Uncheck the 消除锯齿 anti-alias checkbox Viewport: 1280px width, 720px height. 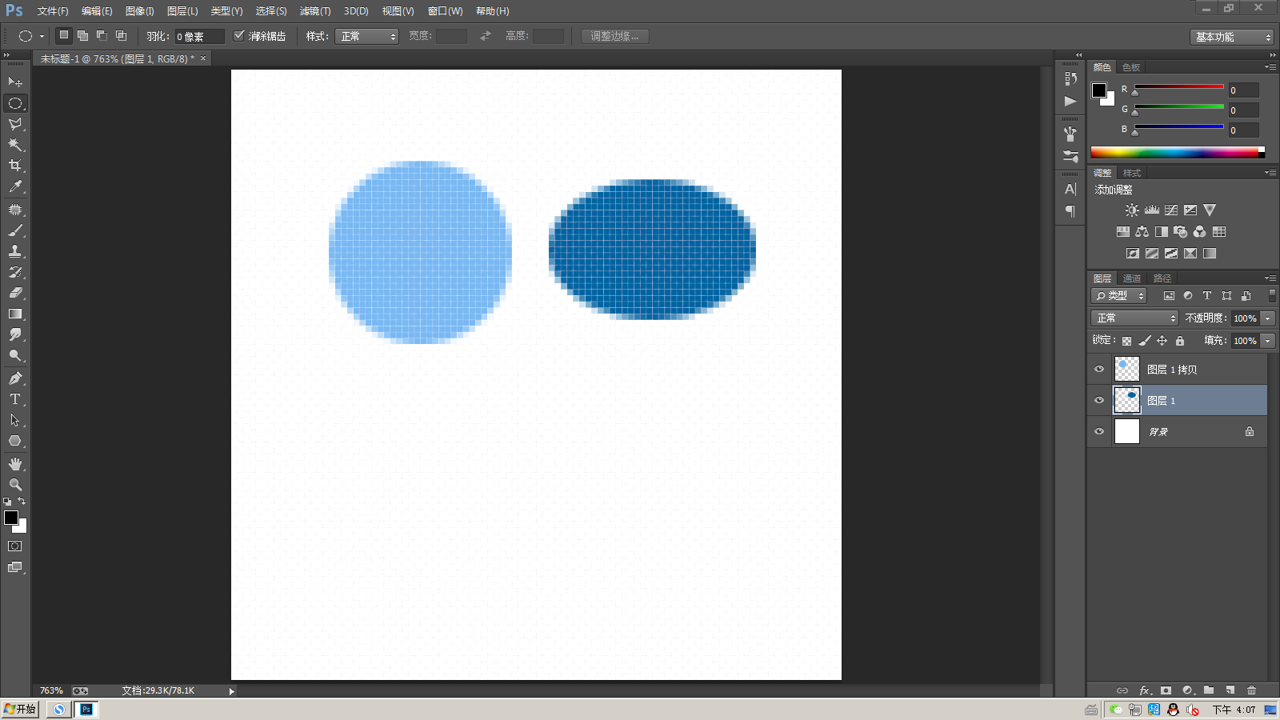(238, 36)
